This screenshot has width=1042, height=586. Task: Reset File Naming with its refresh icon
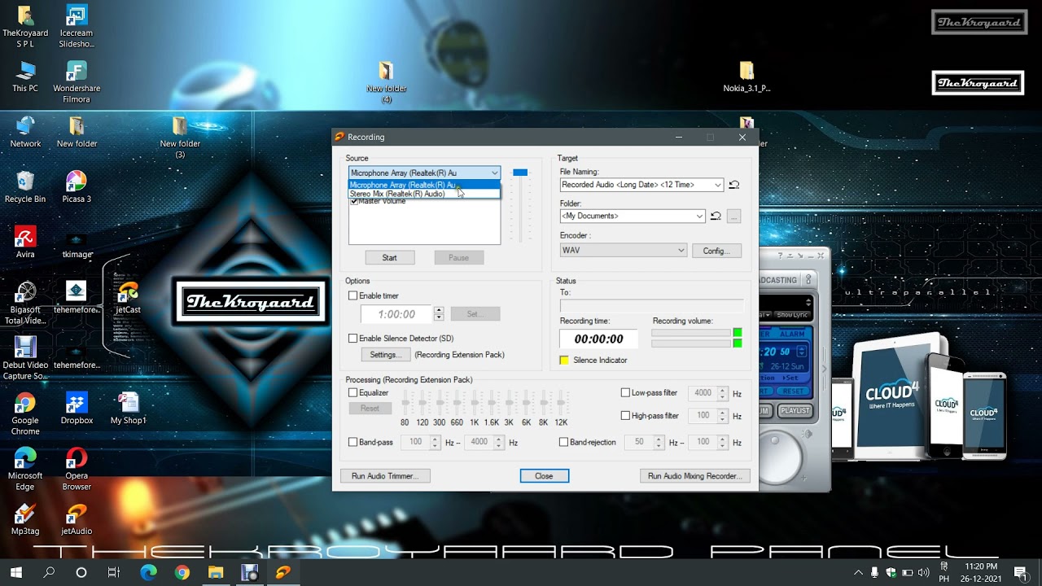[x=733, y=185]
